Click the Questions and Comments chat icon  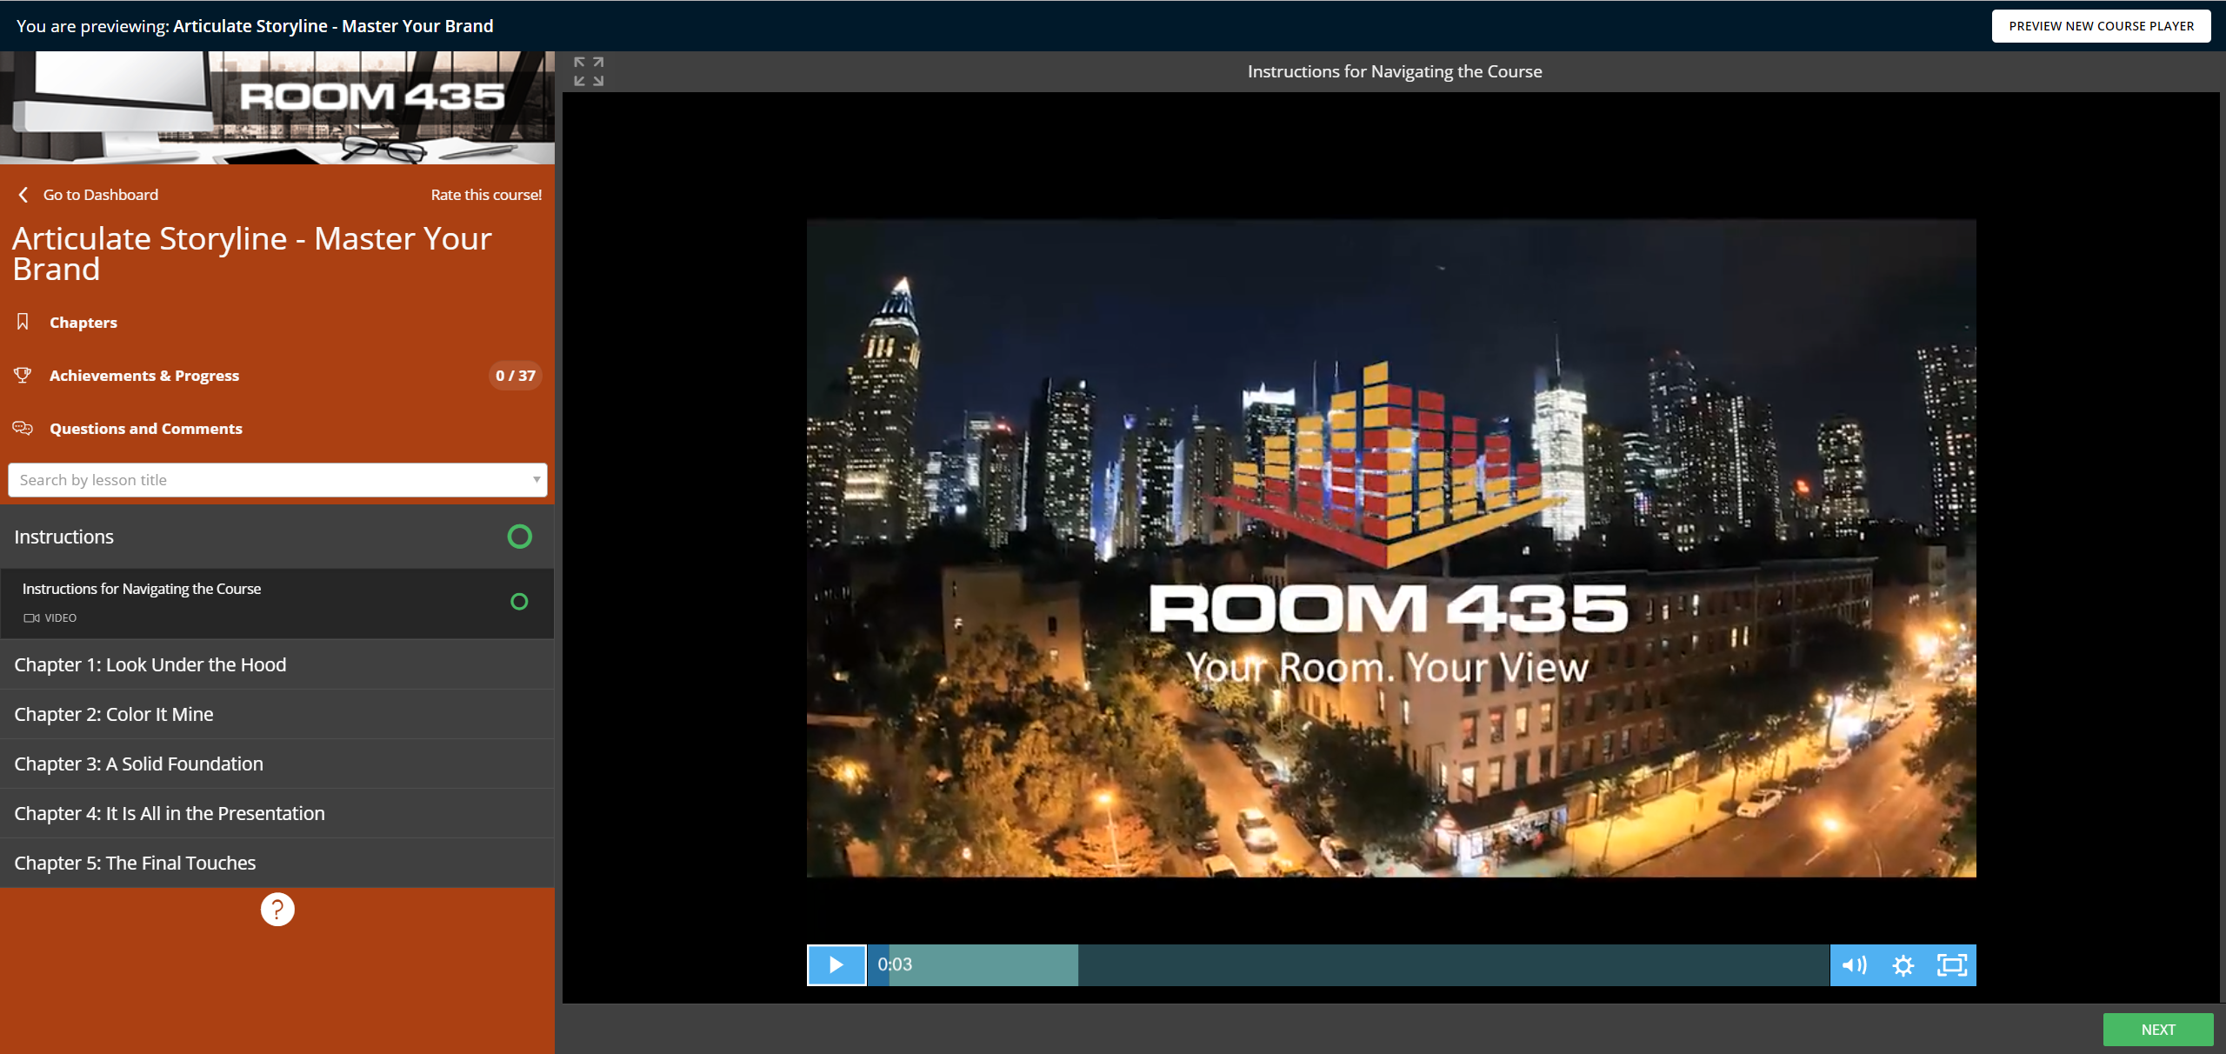[x=23, y=428]
